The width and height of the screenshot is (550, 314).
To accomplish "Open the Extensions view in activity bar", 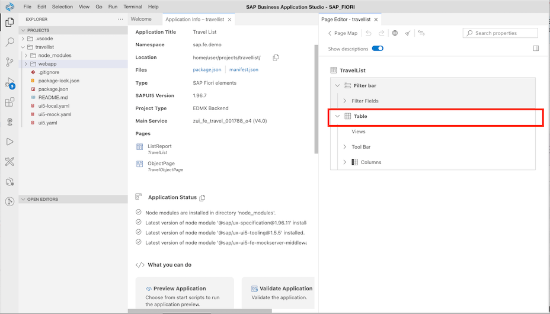I will pos(9,102).
